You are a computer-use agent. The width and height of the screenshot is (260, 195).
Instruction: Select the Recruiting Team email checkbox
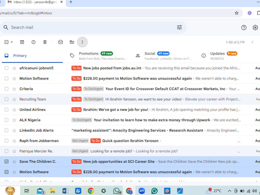(x=6, y=99)
